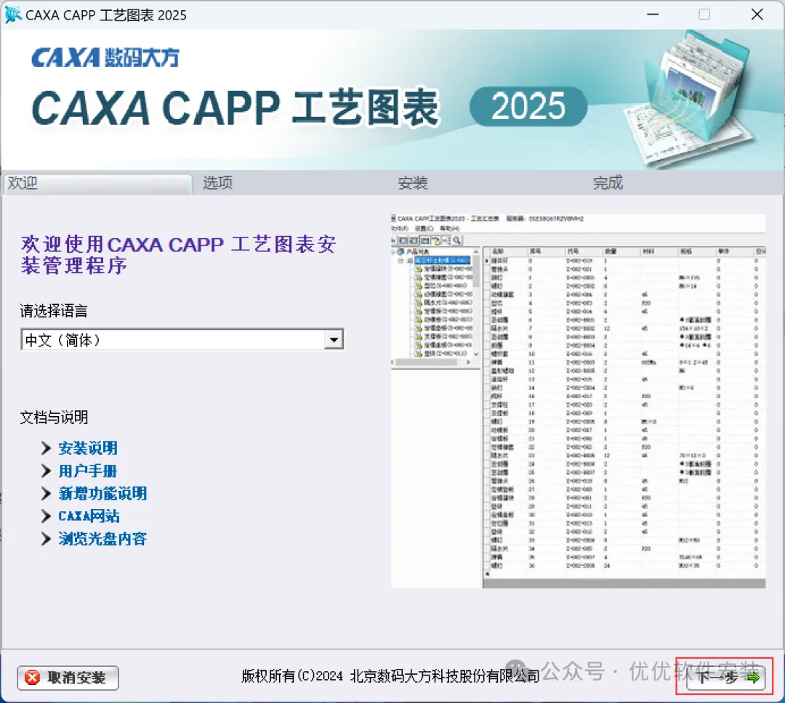Click the 请选择语言 label
The image size is (785, 703).
click(54, 311)
